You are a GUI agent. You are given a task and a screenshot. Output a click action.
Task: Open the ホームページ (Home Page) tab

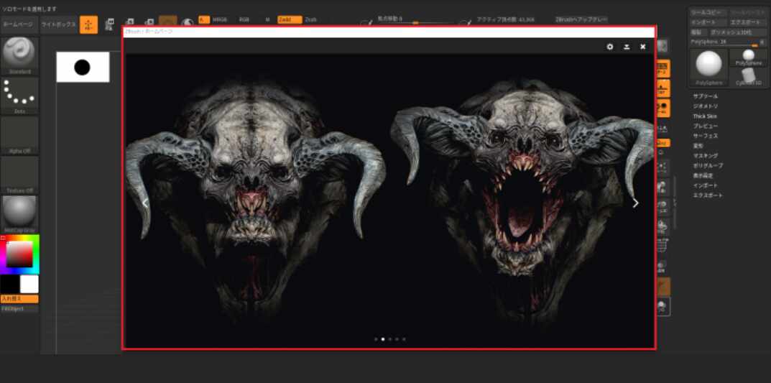(18, 24)
